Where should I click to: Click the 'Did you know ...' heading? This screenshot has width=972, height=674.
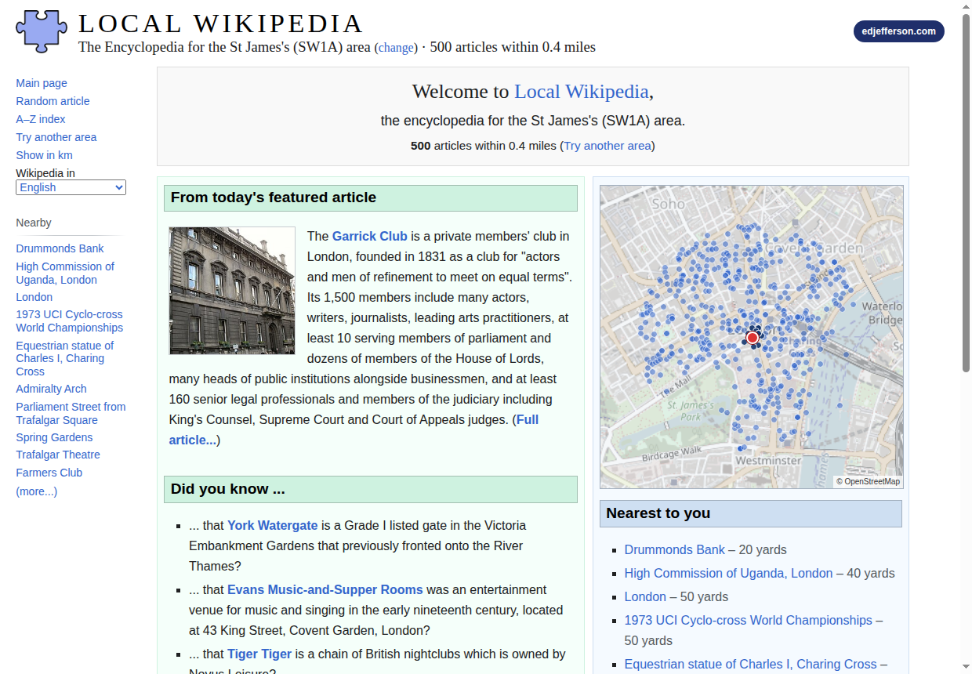371,489
